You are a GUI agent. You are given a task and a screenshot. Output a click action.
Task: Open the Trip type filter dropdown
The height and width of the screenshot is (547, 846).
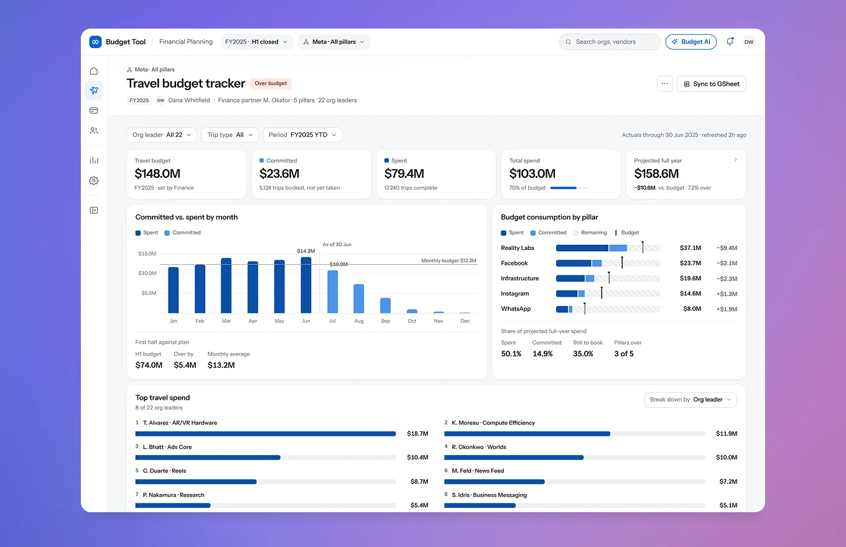tap(230, 135)
